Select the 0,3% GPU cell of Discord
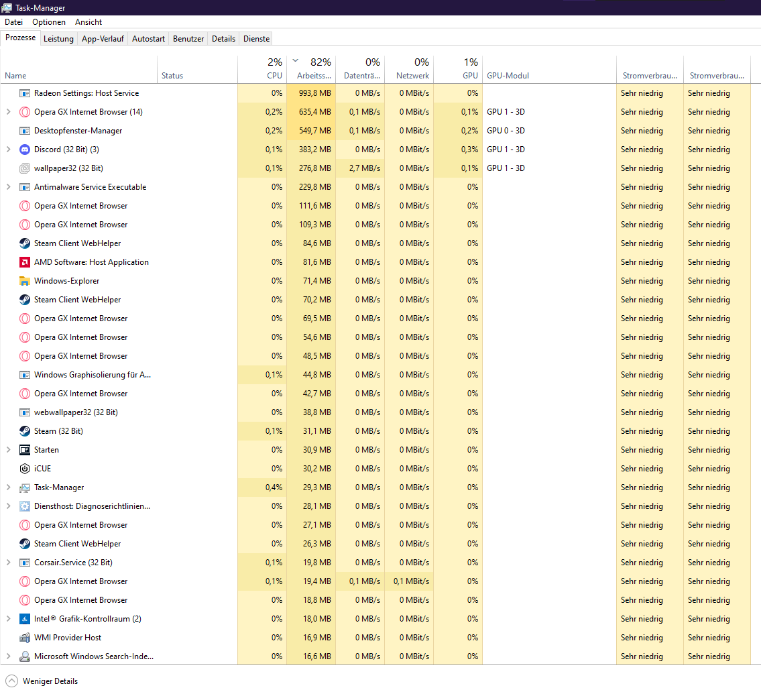Screen dimensions: 761x694 458,150
